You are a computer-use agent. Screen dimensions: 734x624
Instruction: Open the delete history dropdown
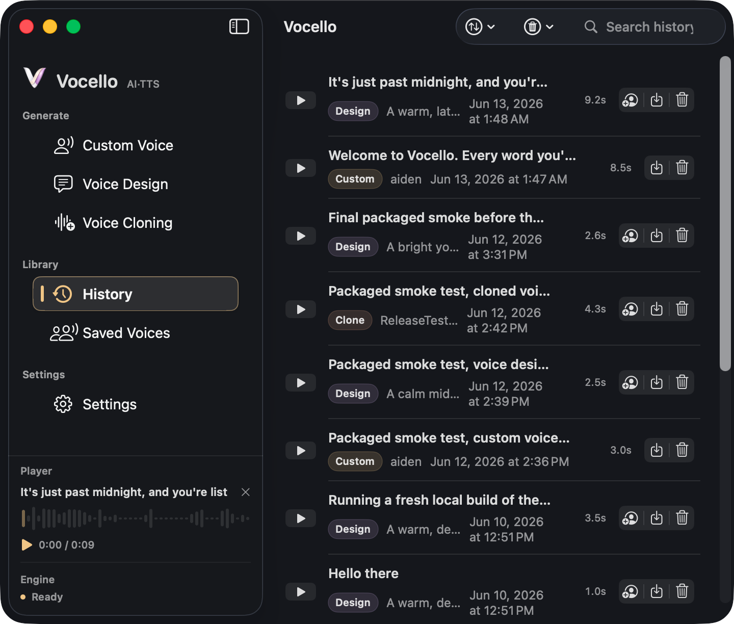tap(539, 27)
